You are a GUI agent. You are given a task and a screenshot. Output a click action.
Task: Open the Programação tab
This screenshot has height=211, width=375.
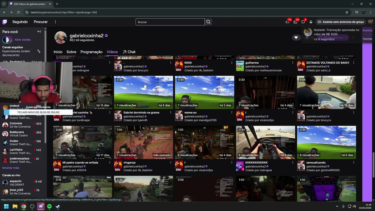(x=91, y=52)
